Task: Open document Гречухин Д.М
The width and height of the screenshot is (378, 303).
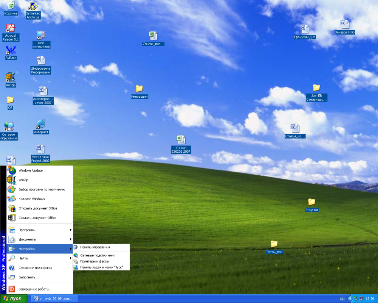Action: click(305, 30)
